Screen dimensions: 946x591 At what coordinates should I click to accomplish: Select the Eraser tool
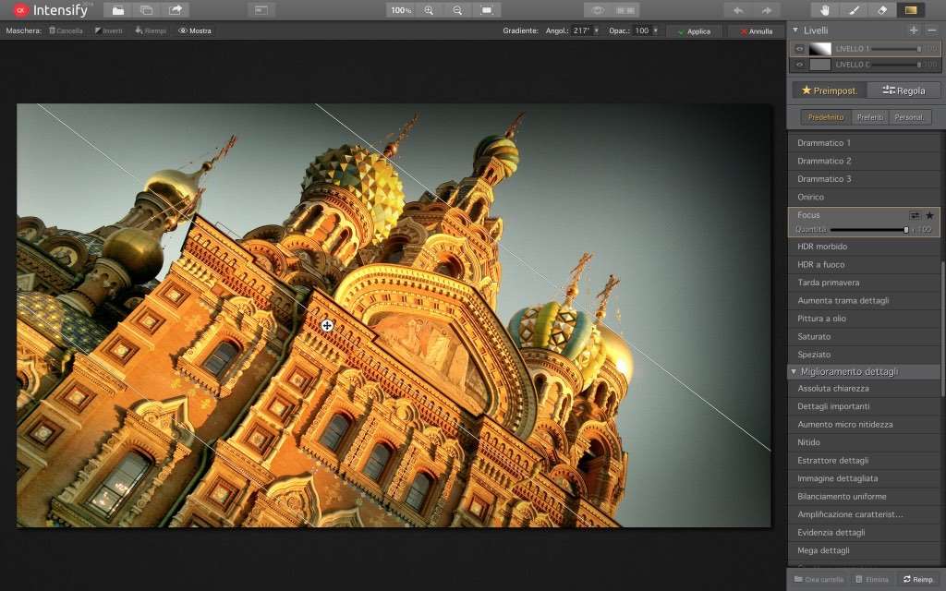881,10
